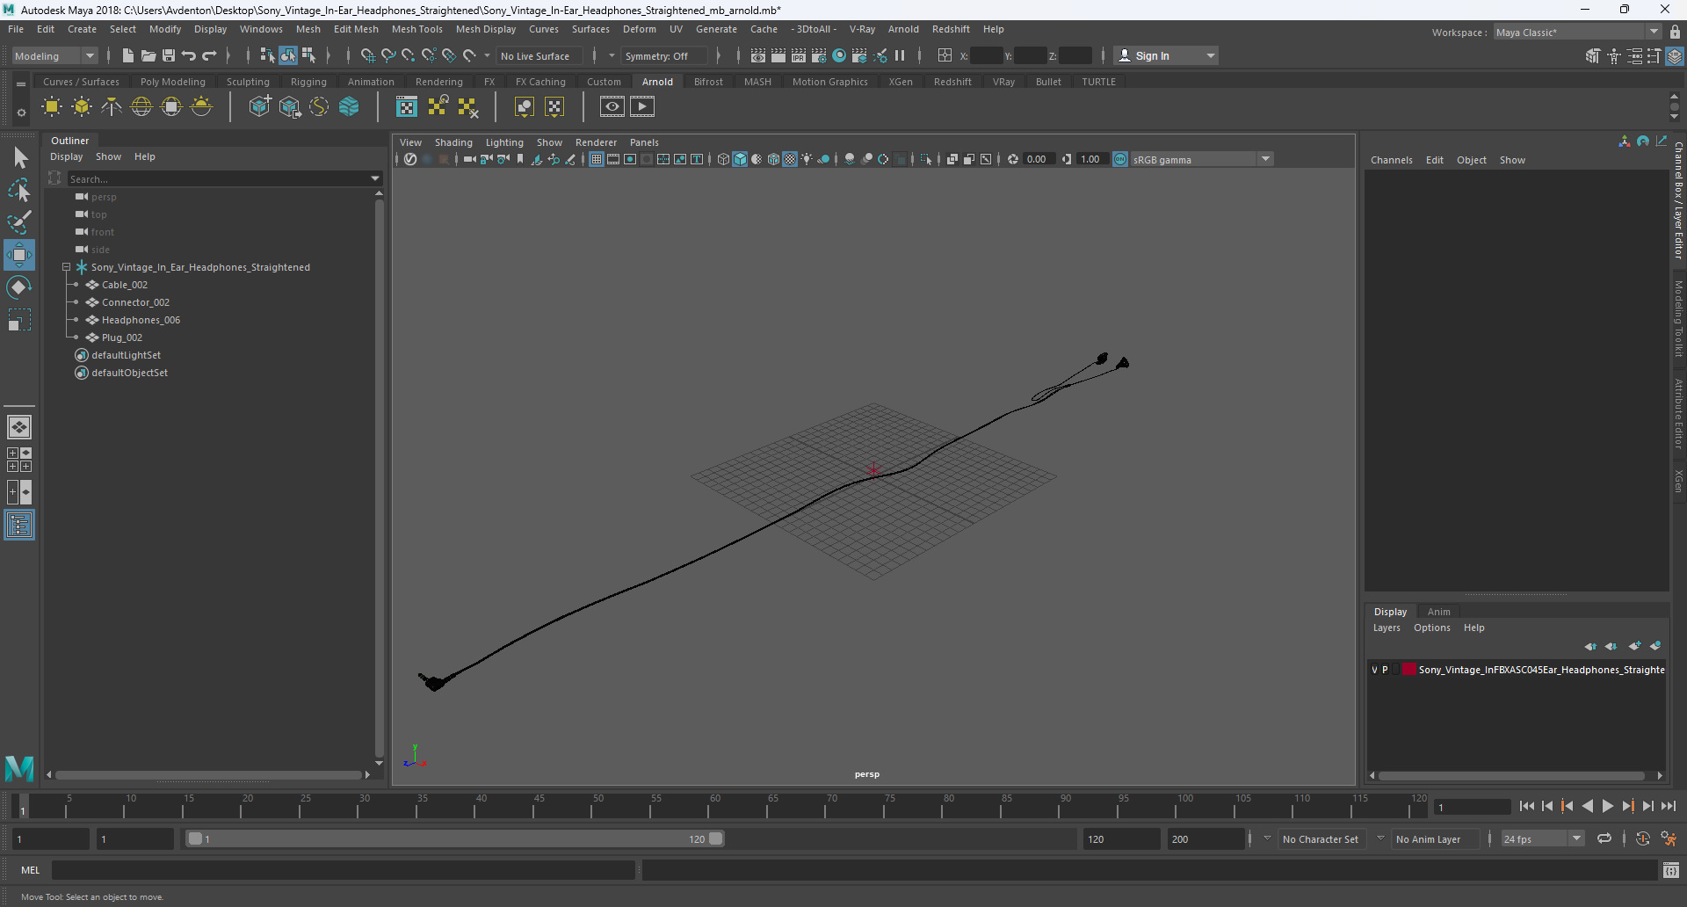The height and width of the screenshot is (907, 1687).
Task: Open the Script Editor icon
Action: pyautogui.click(x=1671, y=870)
